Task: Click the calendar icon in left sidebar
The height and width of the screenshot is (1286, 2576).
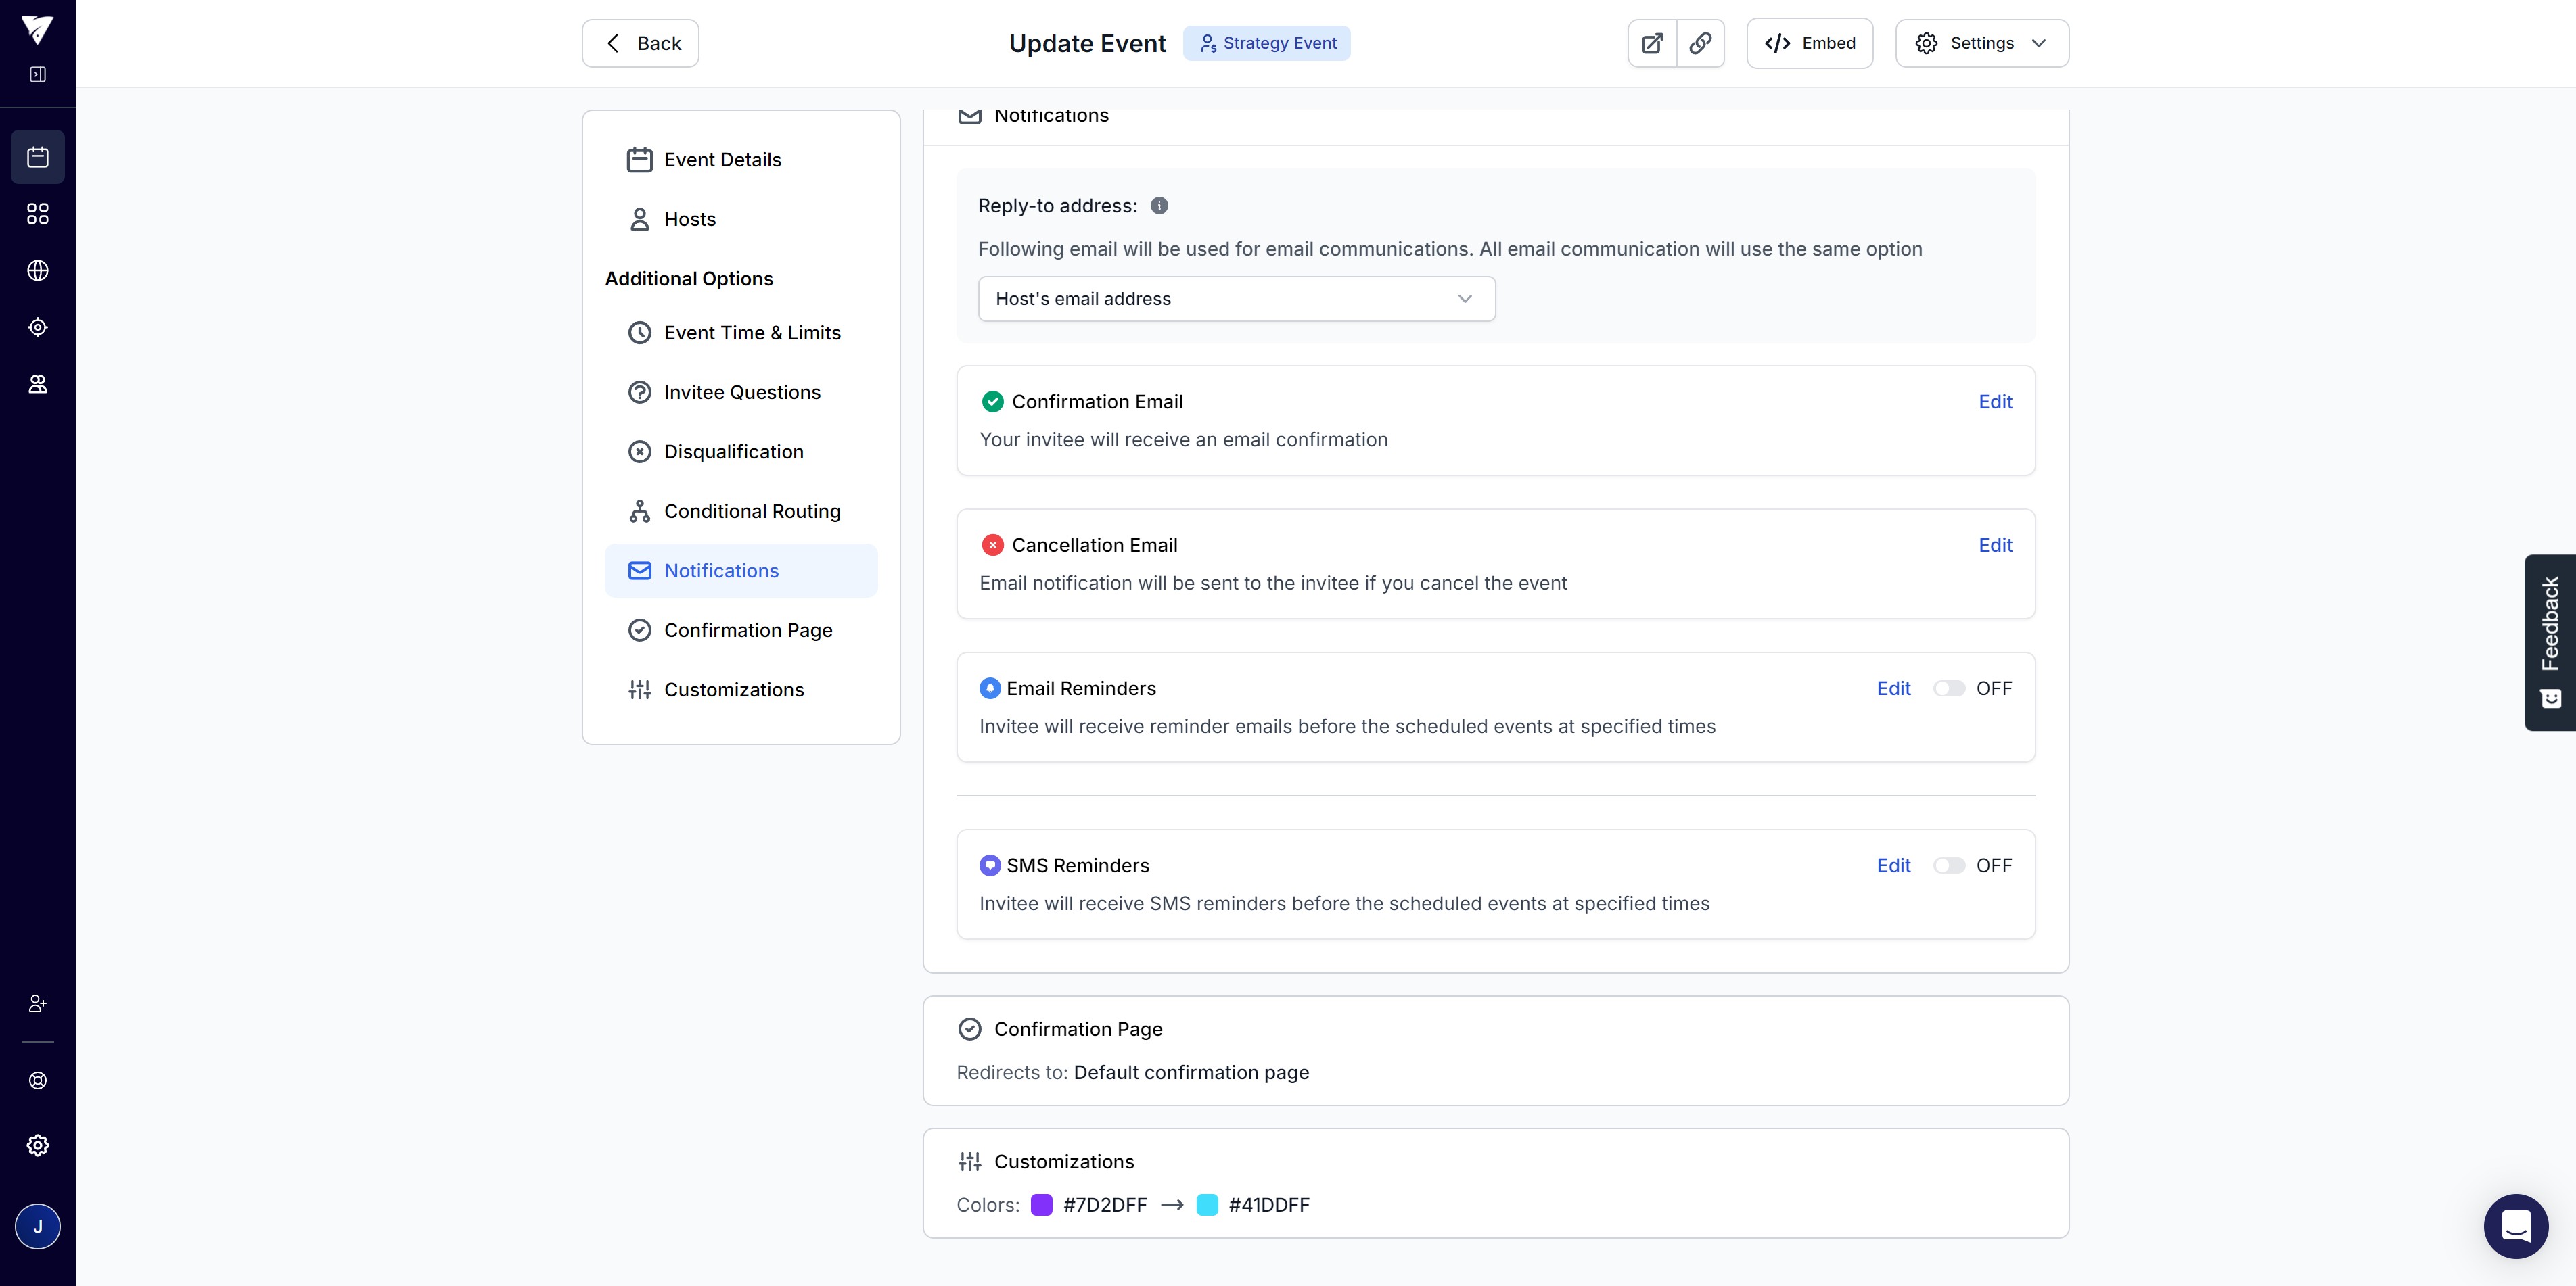Action: pos(38,157)
